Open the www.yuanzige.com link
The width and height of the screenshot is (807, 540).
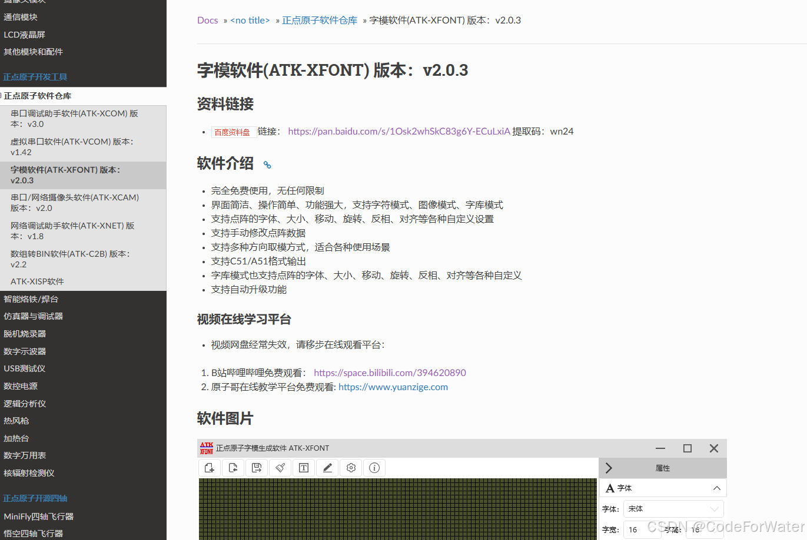click(x=393, y=387)
